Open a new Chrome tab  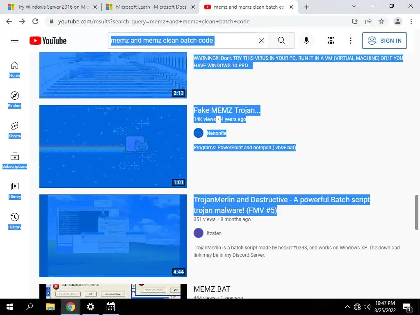tap(307, 7)
